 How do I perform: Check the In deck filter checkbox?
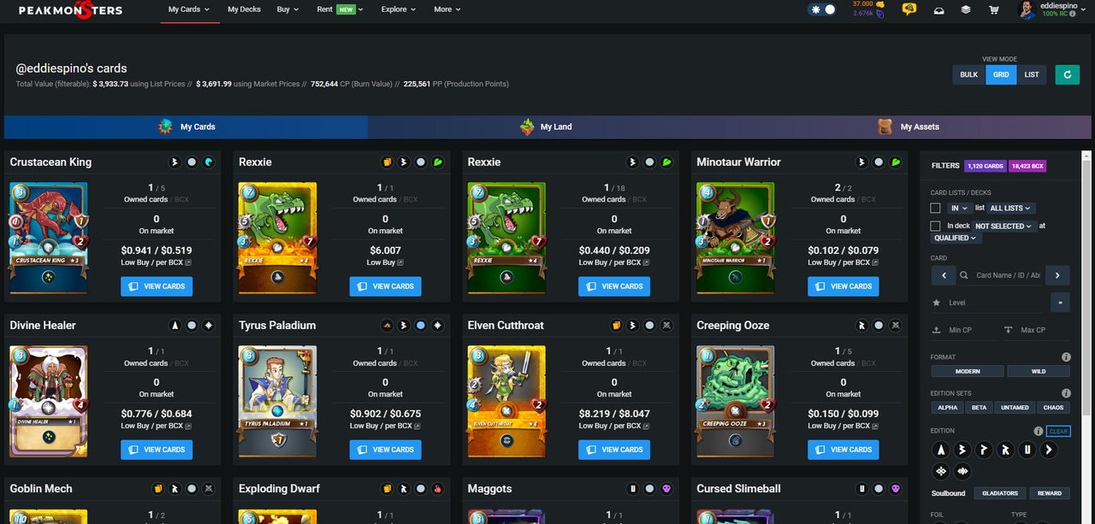tap(936, 226)
